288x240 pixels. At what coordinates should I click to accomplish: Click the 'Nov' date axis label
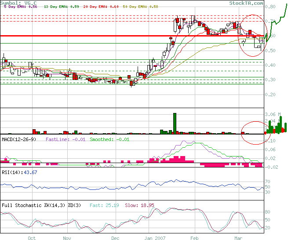67,238
